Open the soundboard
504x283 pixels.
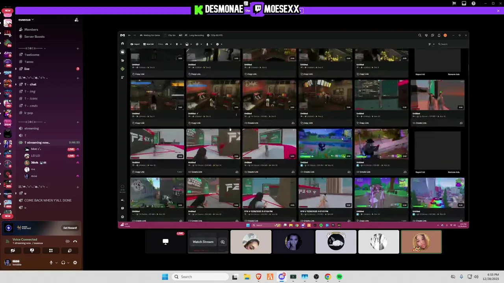coord(70,250)
